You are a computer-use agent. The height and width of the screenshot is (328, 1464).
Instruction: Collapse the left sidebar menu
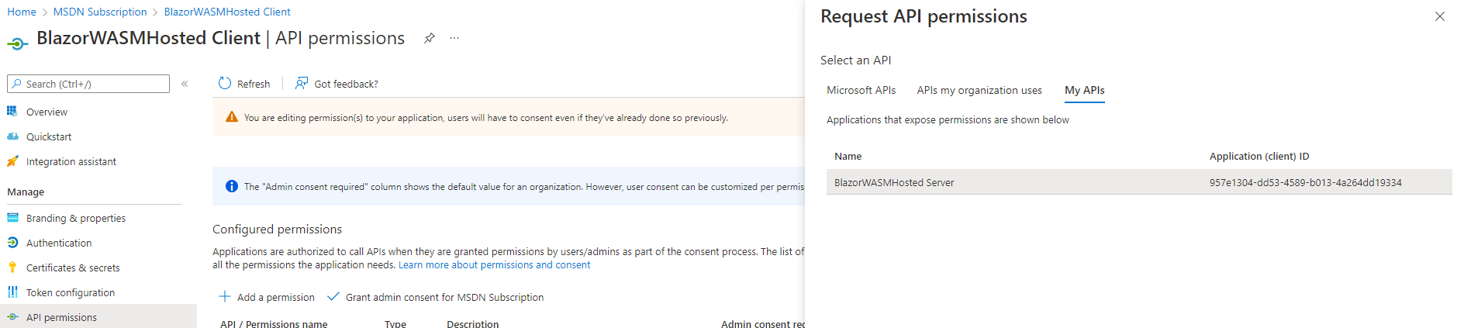(x=185, y=84)
